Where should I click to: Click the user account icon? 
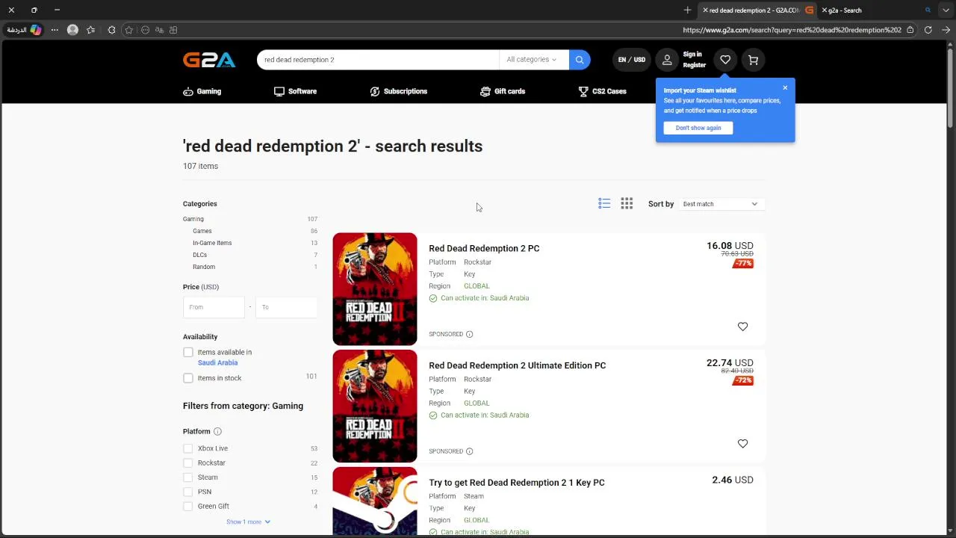click(667, 60)
